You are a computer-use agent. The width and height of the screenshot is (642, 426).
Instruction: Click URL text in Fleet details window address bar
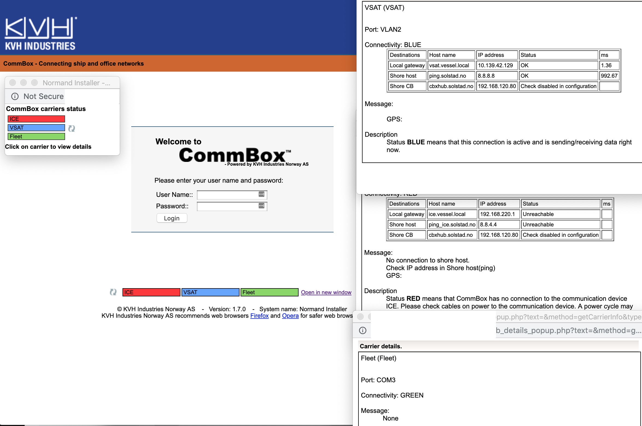(568, 330)
